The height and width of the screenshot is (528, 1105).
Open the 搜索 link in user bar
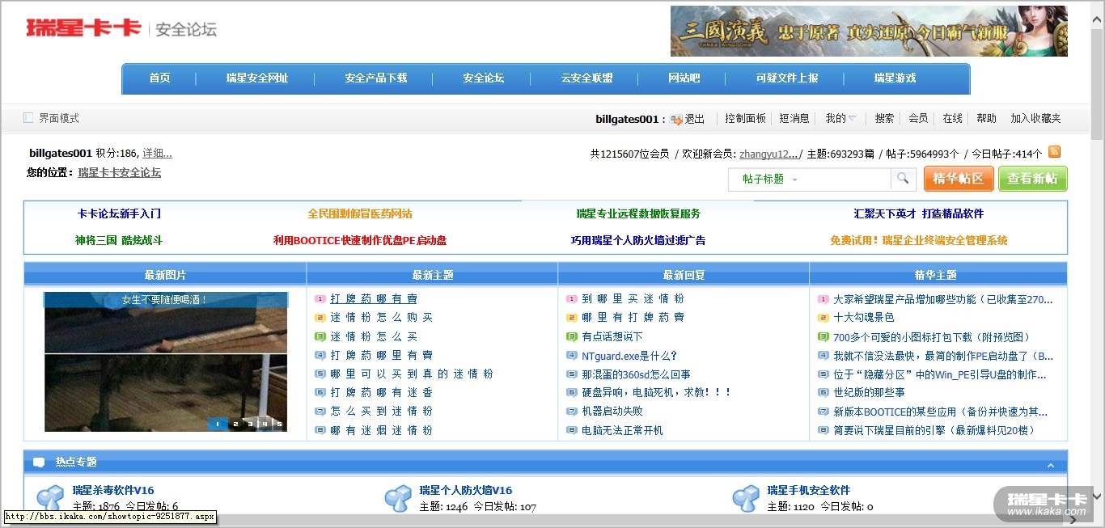884,119
